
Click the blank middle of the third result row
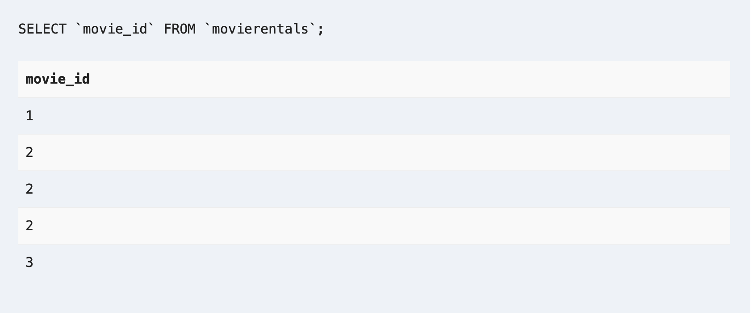[374, 189]
